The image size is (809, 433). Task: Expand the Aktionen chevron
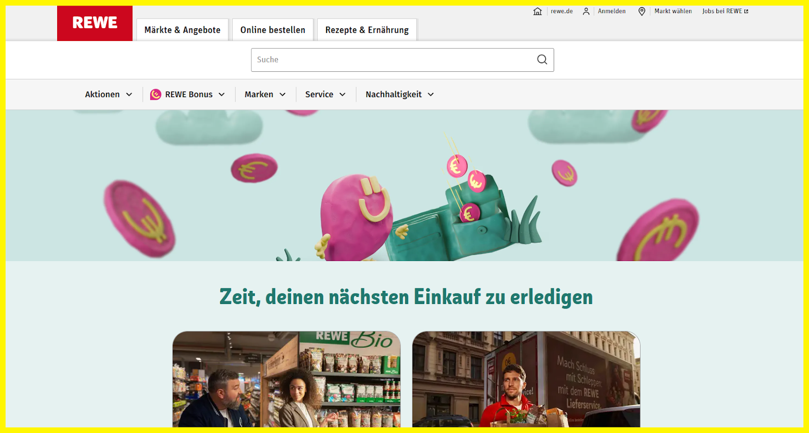[129, 95]
